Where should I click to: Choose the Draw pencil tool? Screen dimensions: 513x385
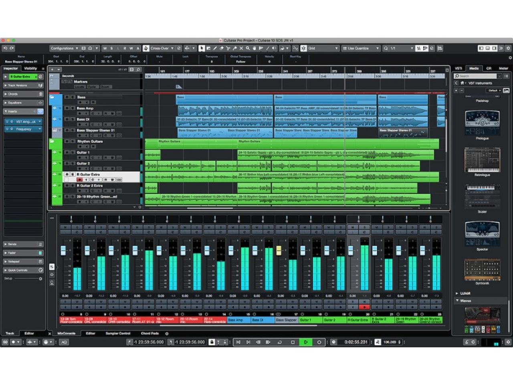point(215,48)
